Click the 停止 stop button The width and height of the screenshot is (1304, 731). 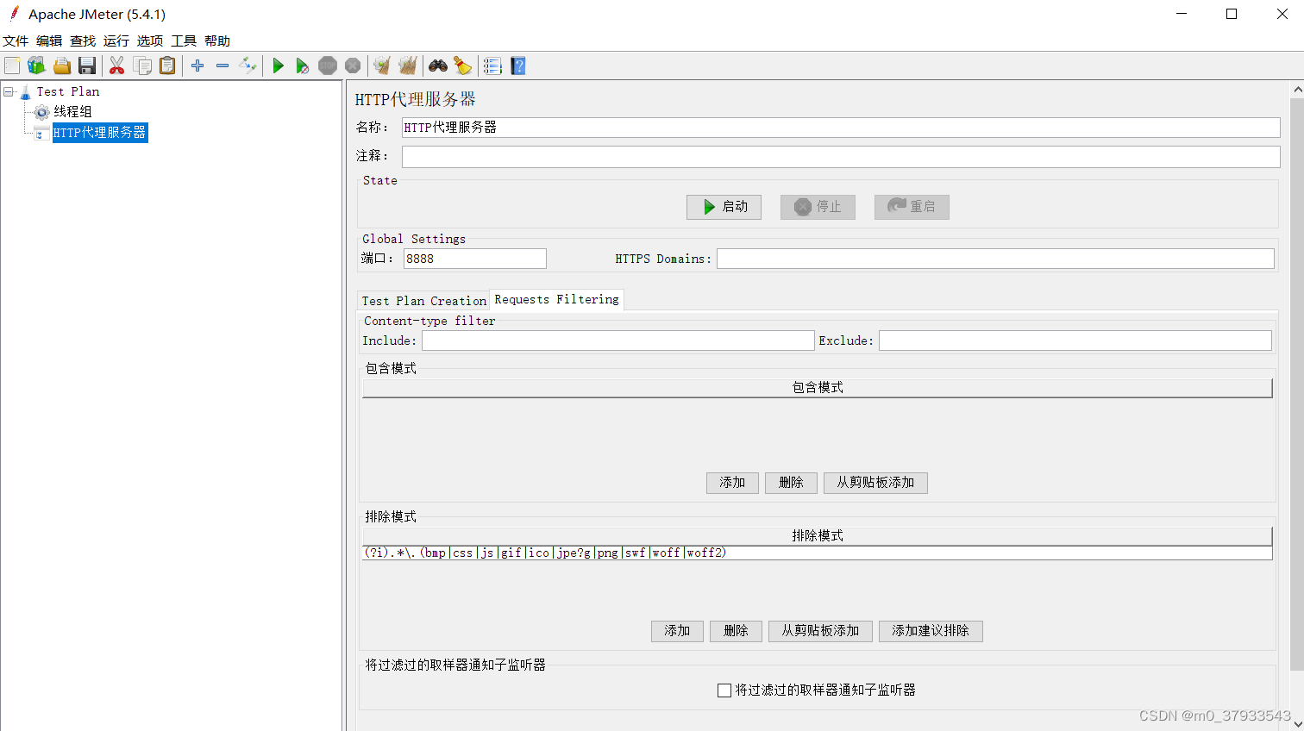818,207
